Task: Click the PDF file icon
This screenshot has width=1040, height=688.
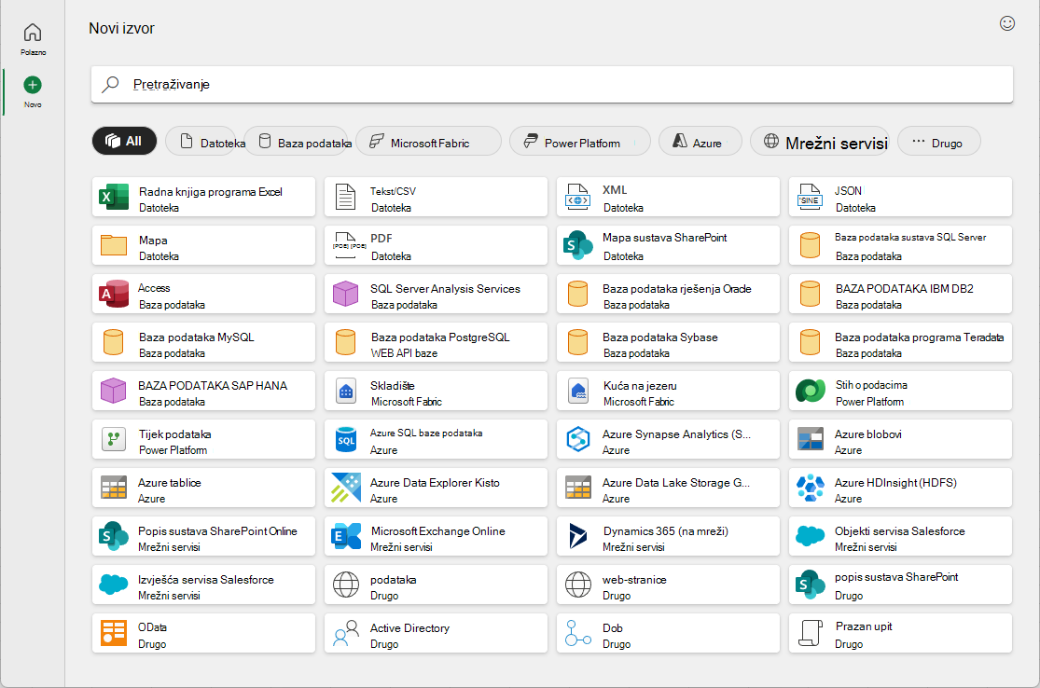Action: (349, 245)
